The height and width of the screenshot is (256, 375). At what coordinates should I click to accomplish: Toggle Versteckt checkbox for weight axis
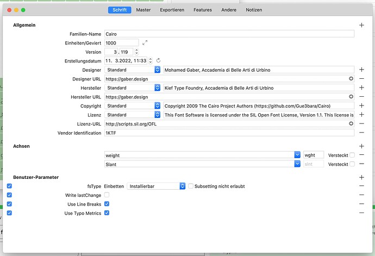tap(352, 155)
